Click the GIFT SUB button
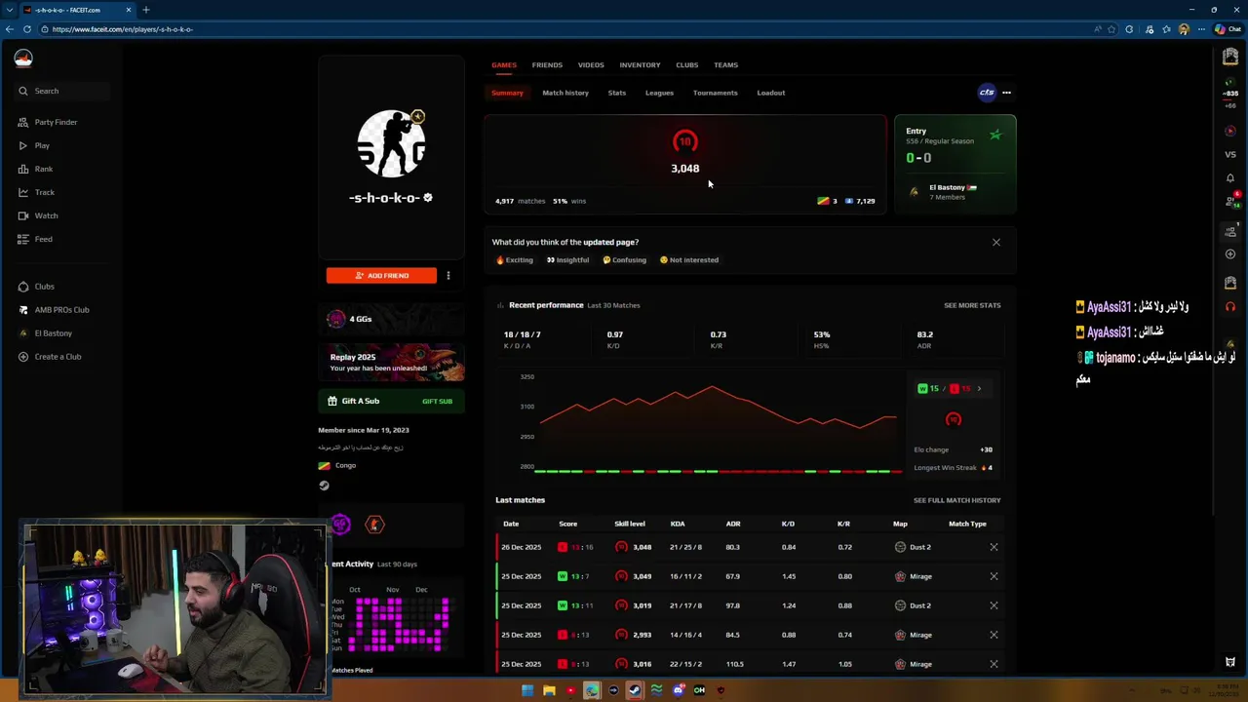Viewport: 1248px width, 702px height. (x=437, y=401)
